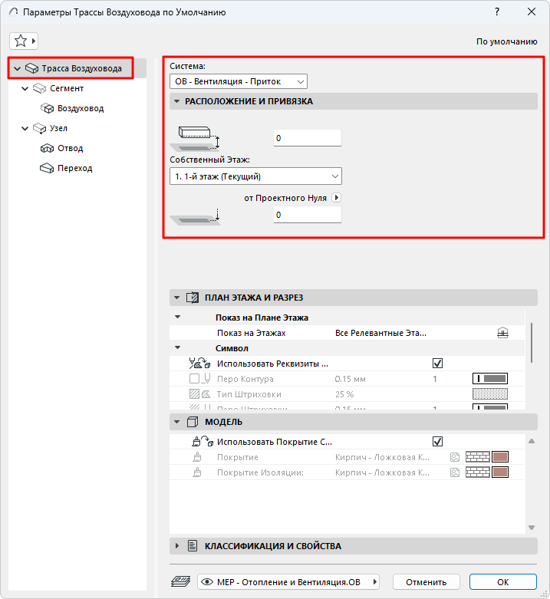550x599 pixels.
Task: Collapse the Сегмент tree chevron
Action: coord(25,89)
